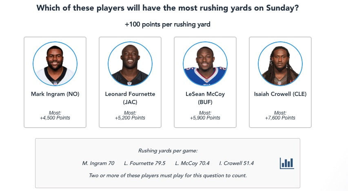This screenshot has width=348, height=191.
Task: Click the bar chart statistics icon
Action: pos(287,163)
